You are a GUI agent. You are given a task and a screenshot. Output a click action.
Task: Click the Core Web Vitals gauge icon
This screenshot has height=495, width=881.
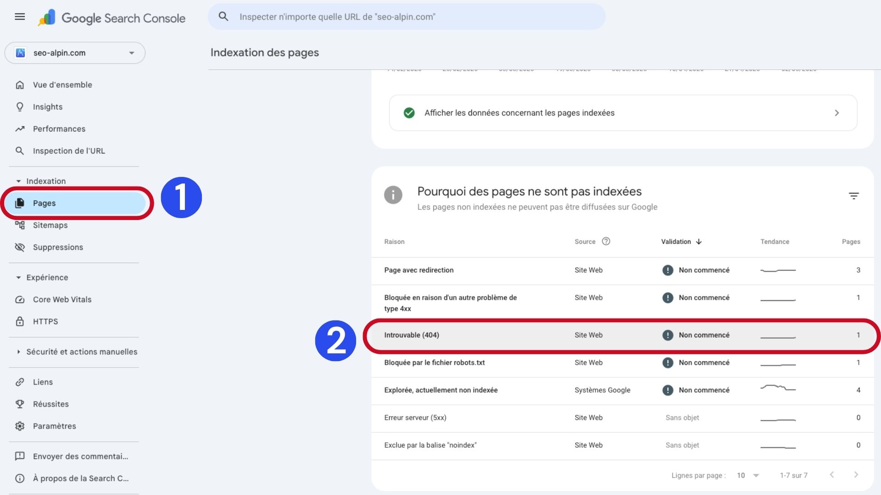pyautogui.click(x=20, y=299)
